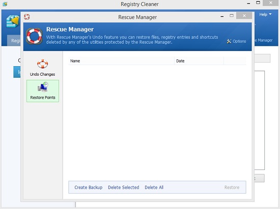
Task: Close the Rescue Manager window
Action: point(244,16)
